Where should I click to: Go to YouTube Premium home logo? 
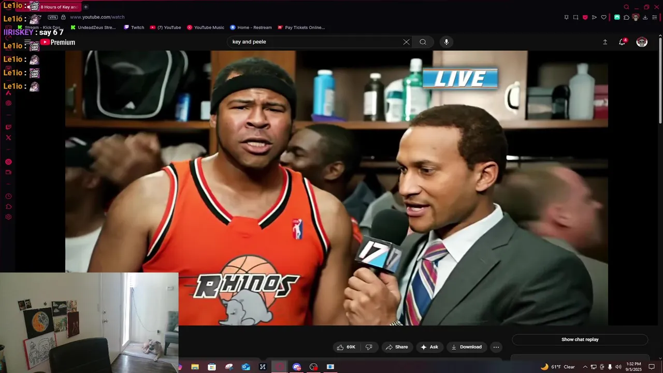[x=58, y=42]
